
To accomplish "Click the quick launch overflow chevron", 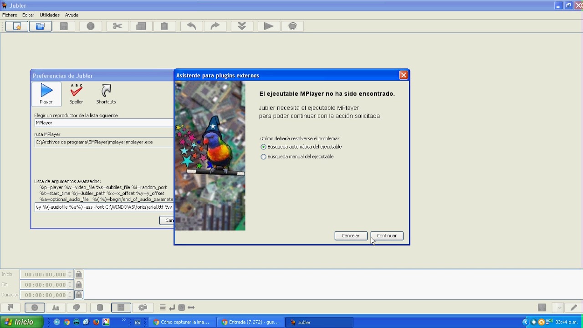I will (123, 320).
